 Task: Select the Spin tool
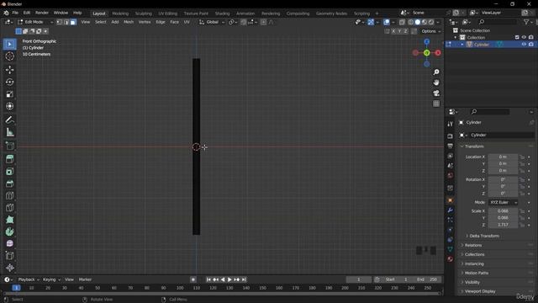9,231
